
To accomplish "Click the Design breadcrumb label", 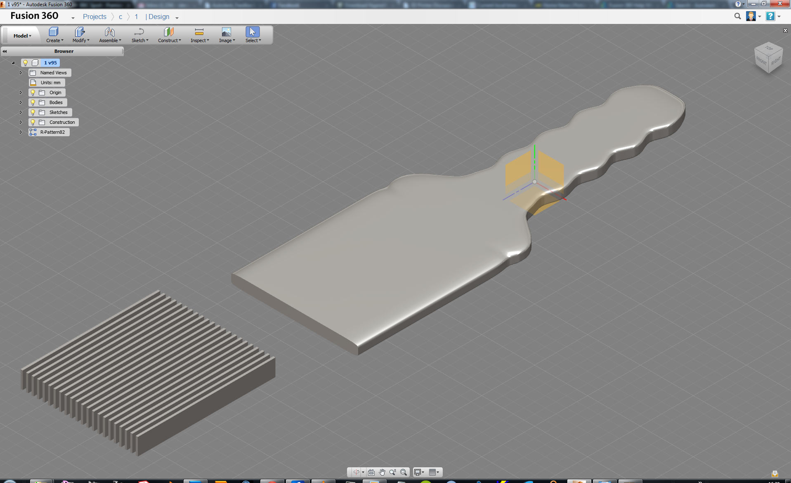I will pyautogui.click(x=159, y=17).
